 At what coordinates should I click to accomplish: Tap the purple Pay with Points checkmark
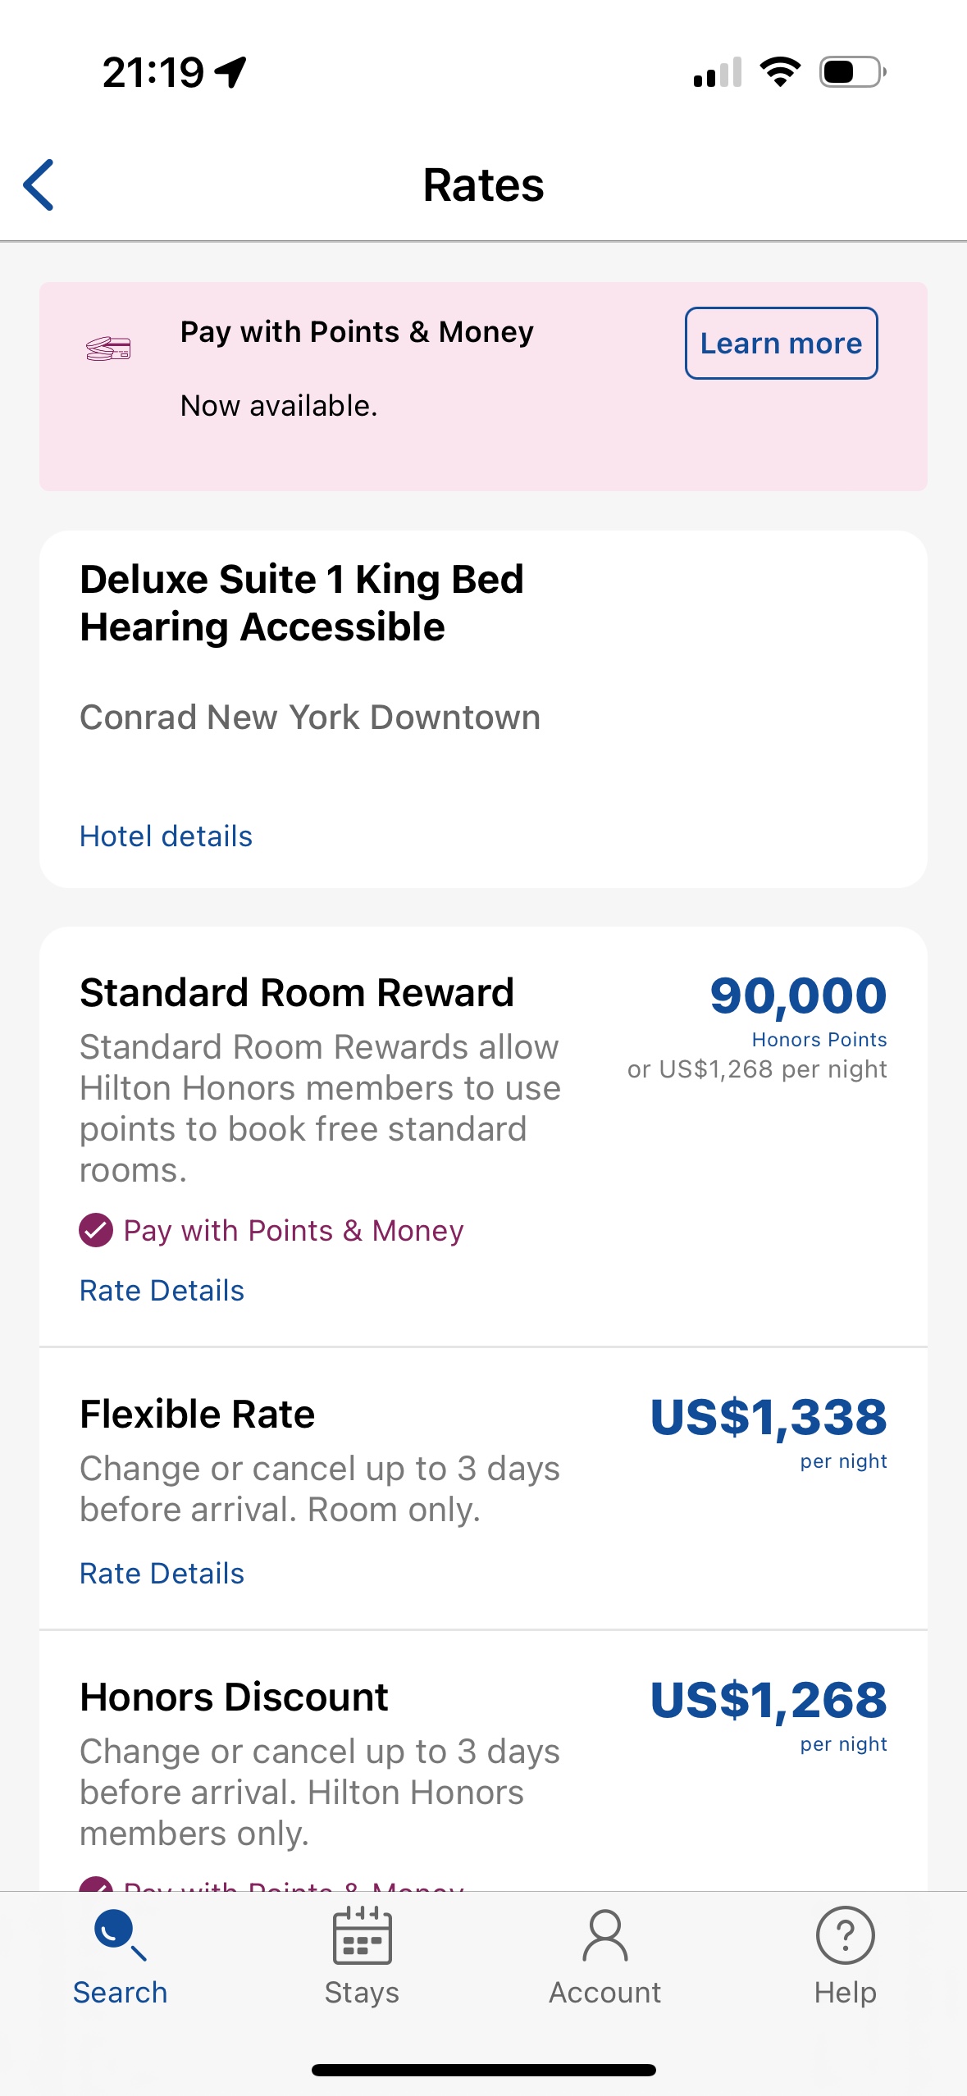(x=96, y=1230)
